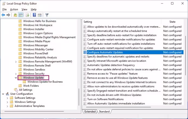
Task: Select 'Remove access to use all Windows Update features'
Action: coord(117,78)
